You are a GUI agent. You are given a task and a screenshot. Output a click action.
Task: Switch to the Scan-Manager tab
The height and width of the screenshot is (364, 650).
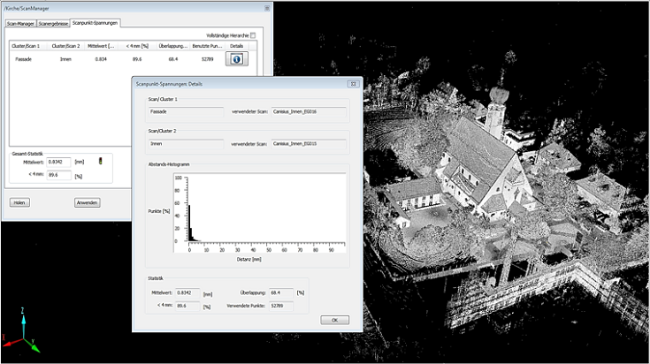[x=20, y=24]
